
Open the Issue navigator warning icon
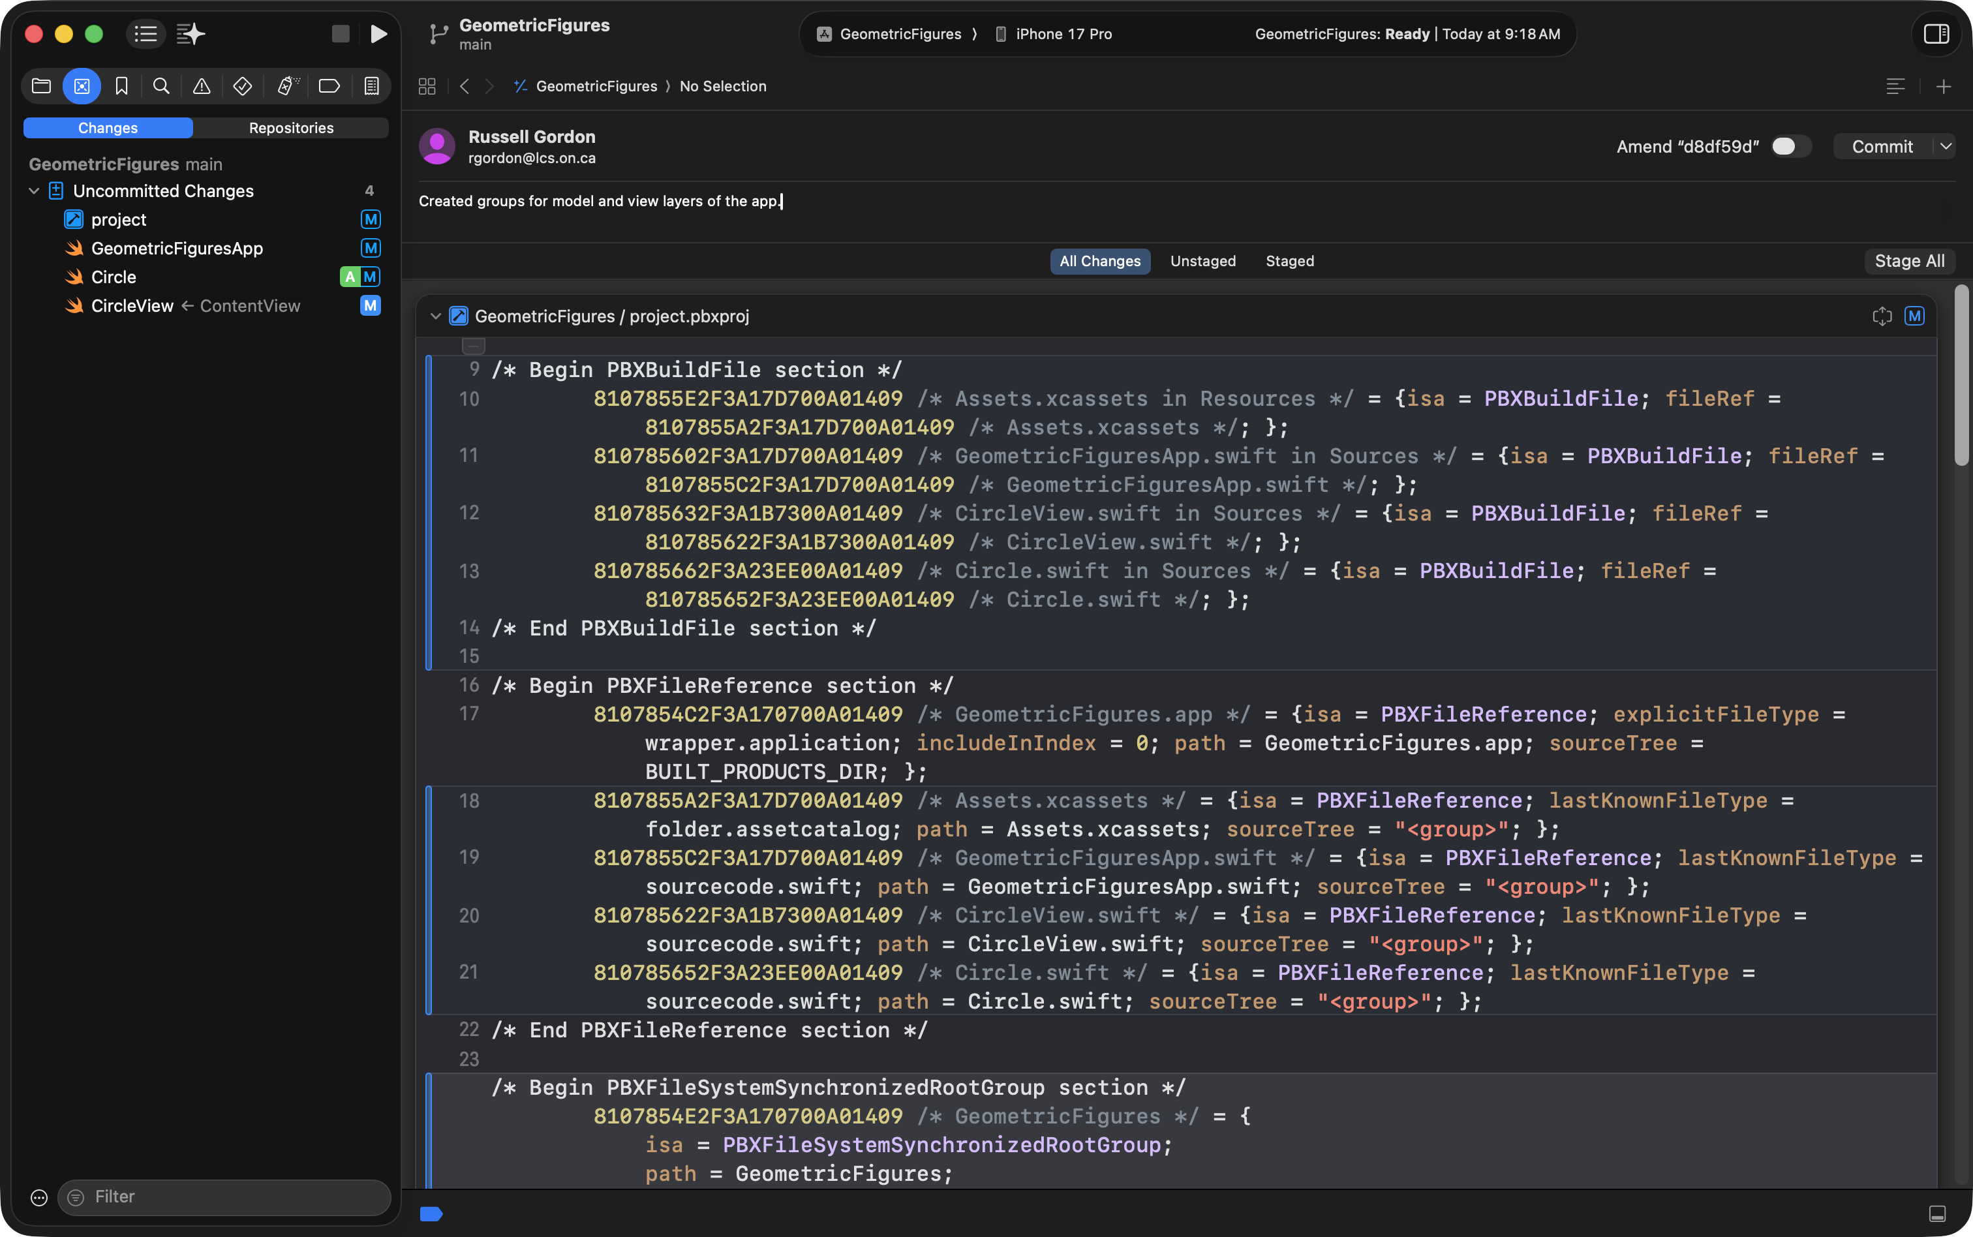tap(201, 86)
